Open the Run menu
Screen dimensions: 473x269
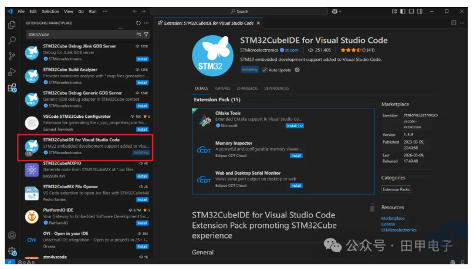click(x=93, y=12)
